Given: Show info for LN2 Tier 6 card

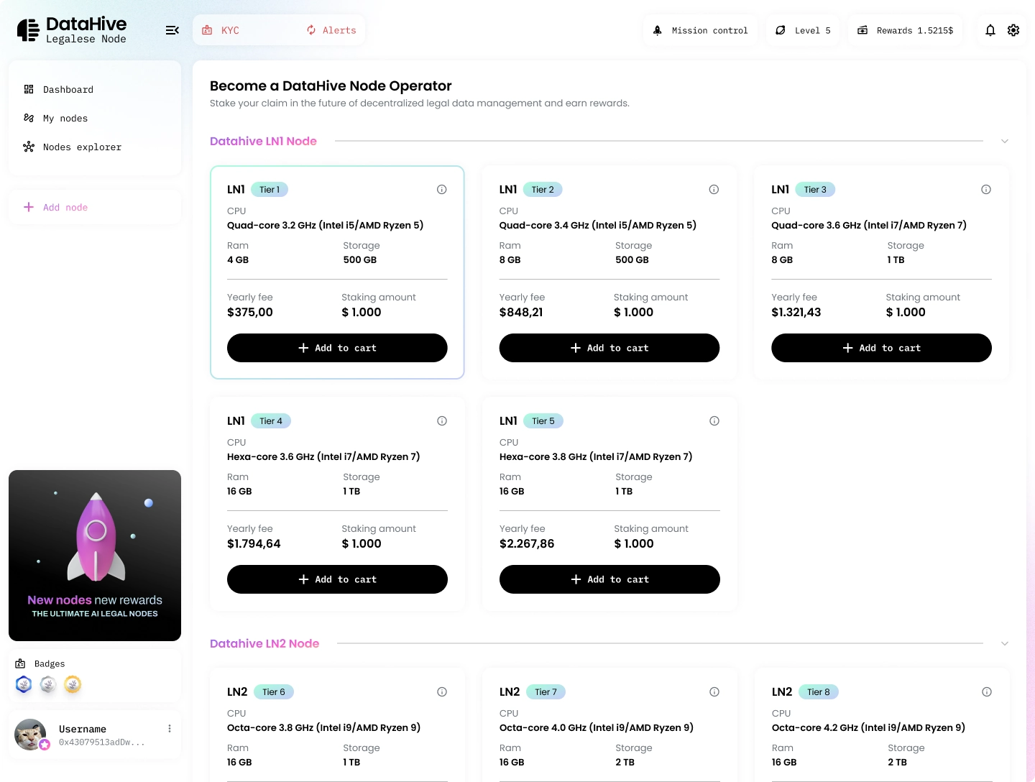Looking at the screenshot, I should pos(442,692).
